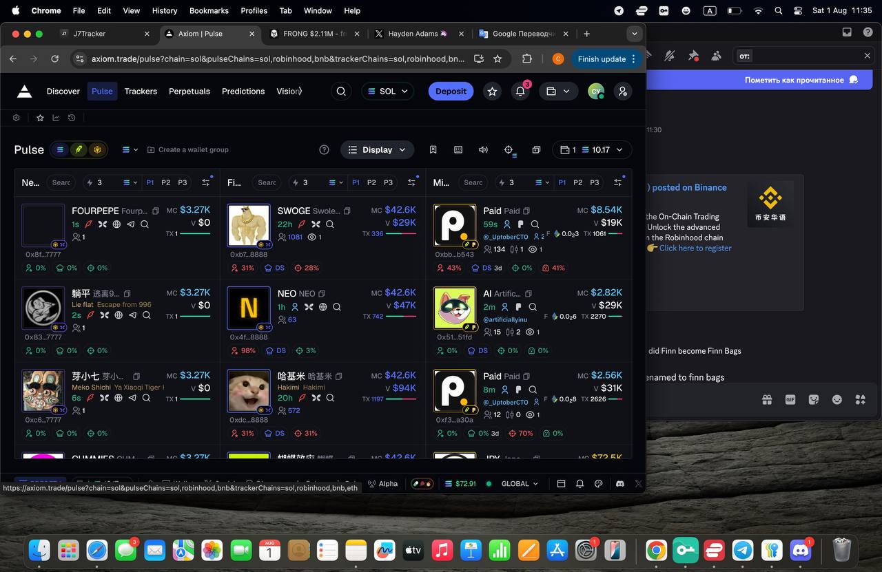Screen dimensions: 882x572
Task: Open filter sliders for the Final Stretch column
Action: [x=411, y=182]
